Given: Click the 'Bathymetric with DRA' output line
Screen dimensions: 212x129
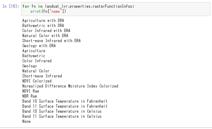Looking at the screenshot, I should click(43, 26).
